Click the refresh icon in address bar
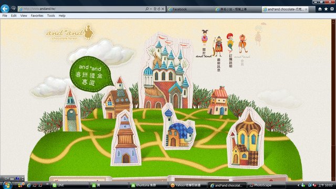 coord(159,9)
